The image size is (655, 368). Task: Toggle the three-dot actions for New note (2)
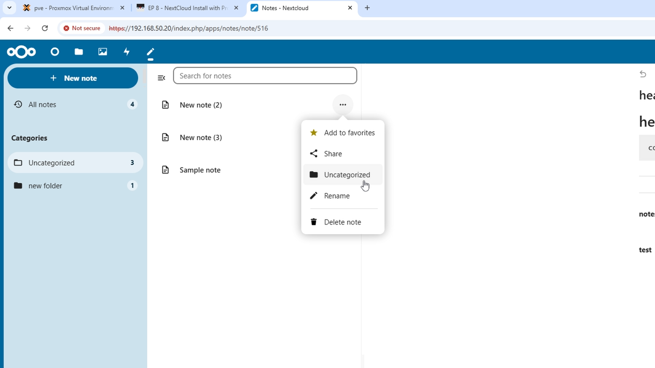343,105
